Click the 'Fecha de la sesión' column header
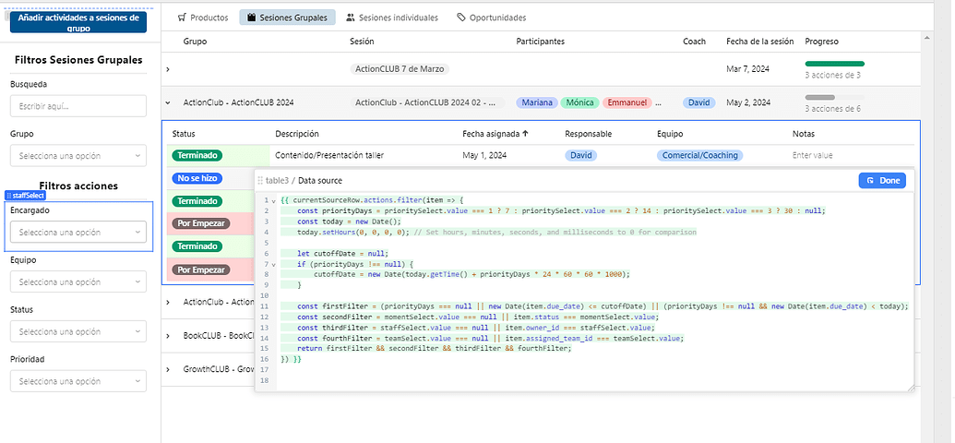 (760, 42)
